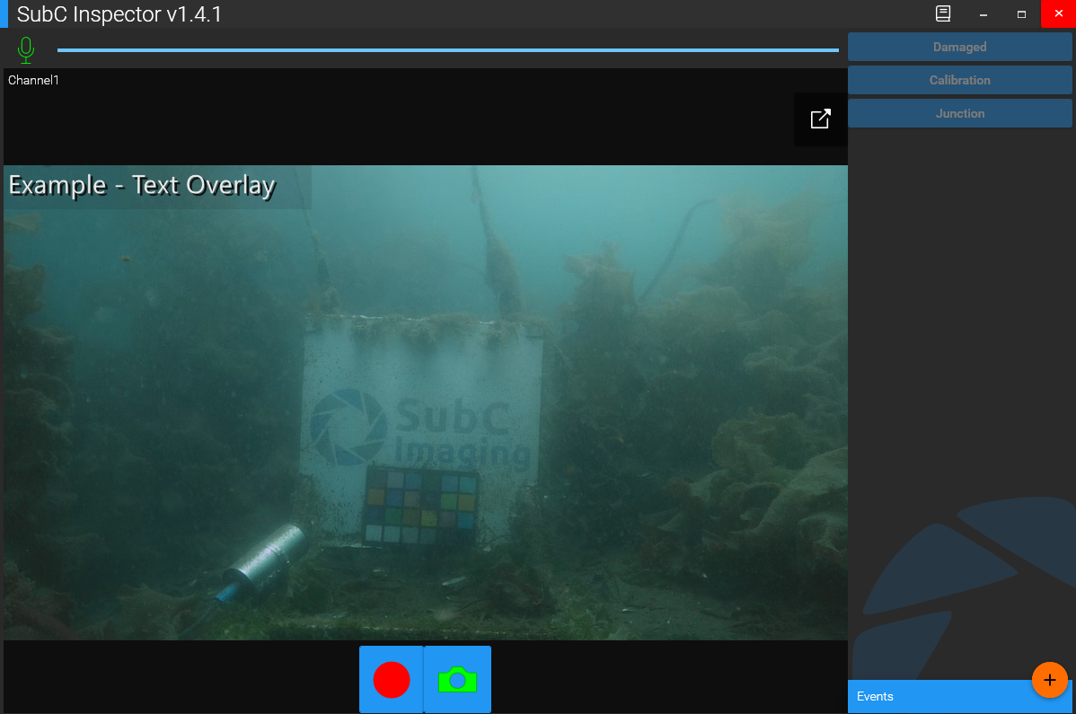The image size is (1076, 714).
Task: Click the pop-out video window icon
Action: 820,119
